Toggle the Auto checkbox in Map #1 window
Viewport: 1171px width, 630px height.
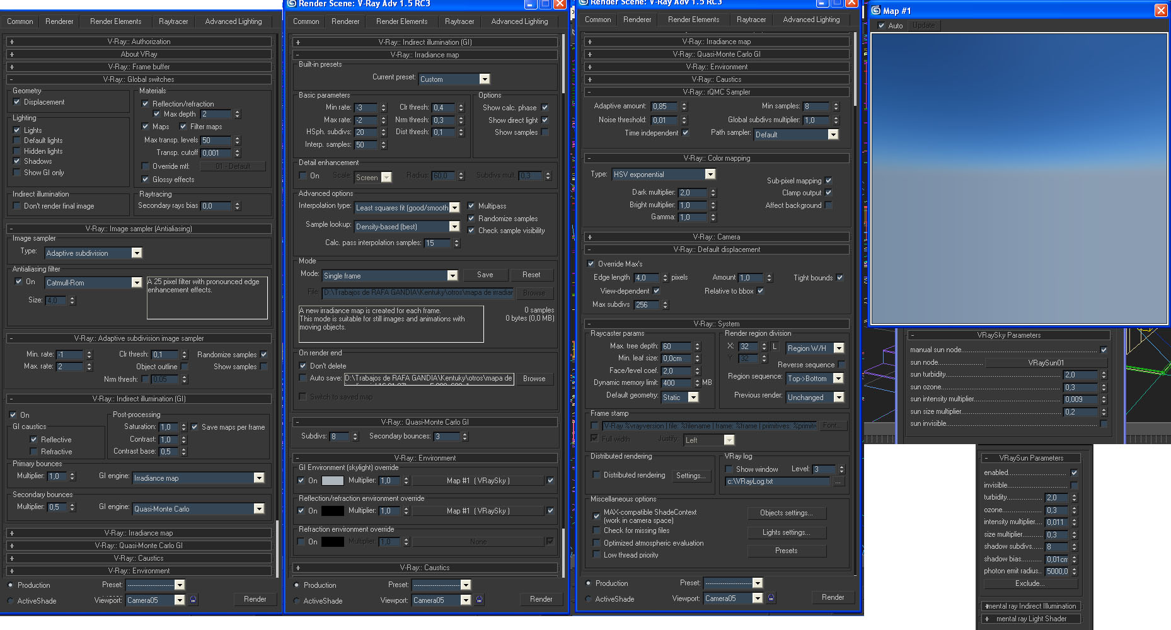881,26
